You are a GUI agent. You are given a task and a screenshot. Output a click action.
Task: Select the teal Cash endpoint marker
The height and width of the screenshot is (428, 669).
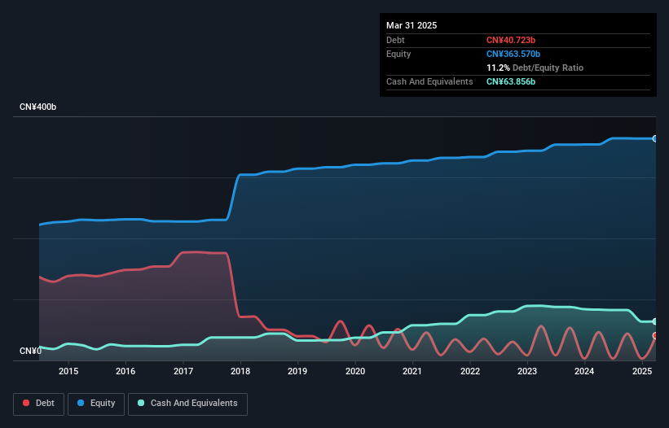[x=655, y=321]
